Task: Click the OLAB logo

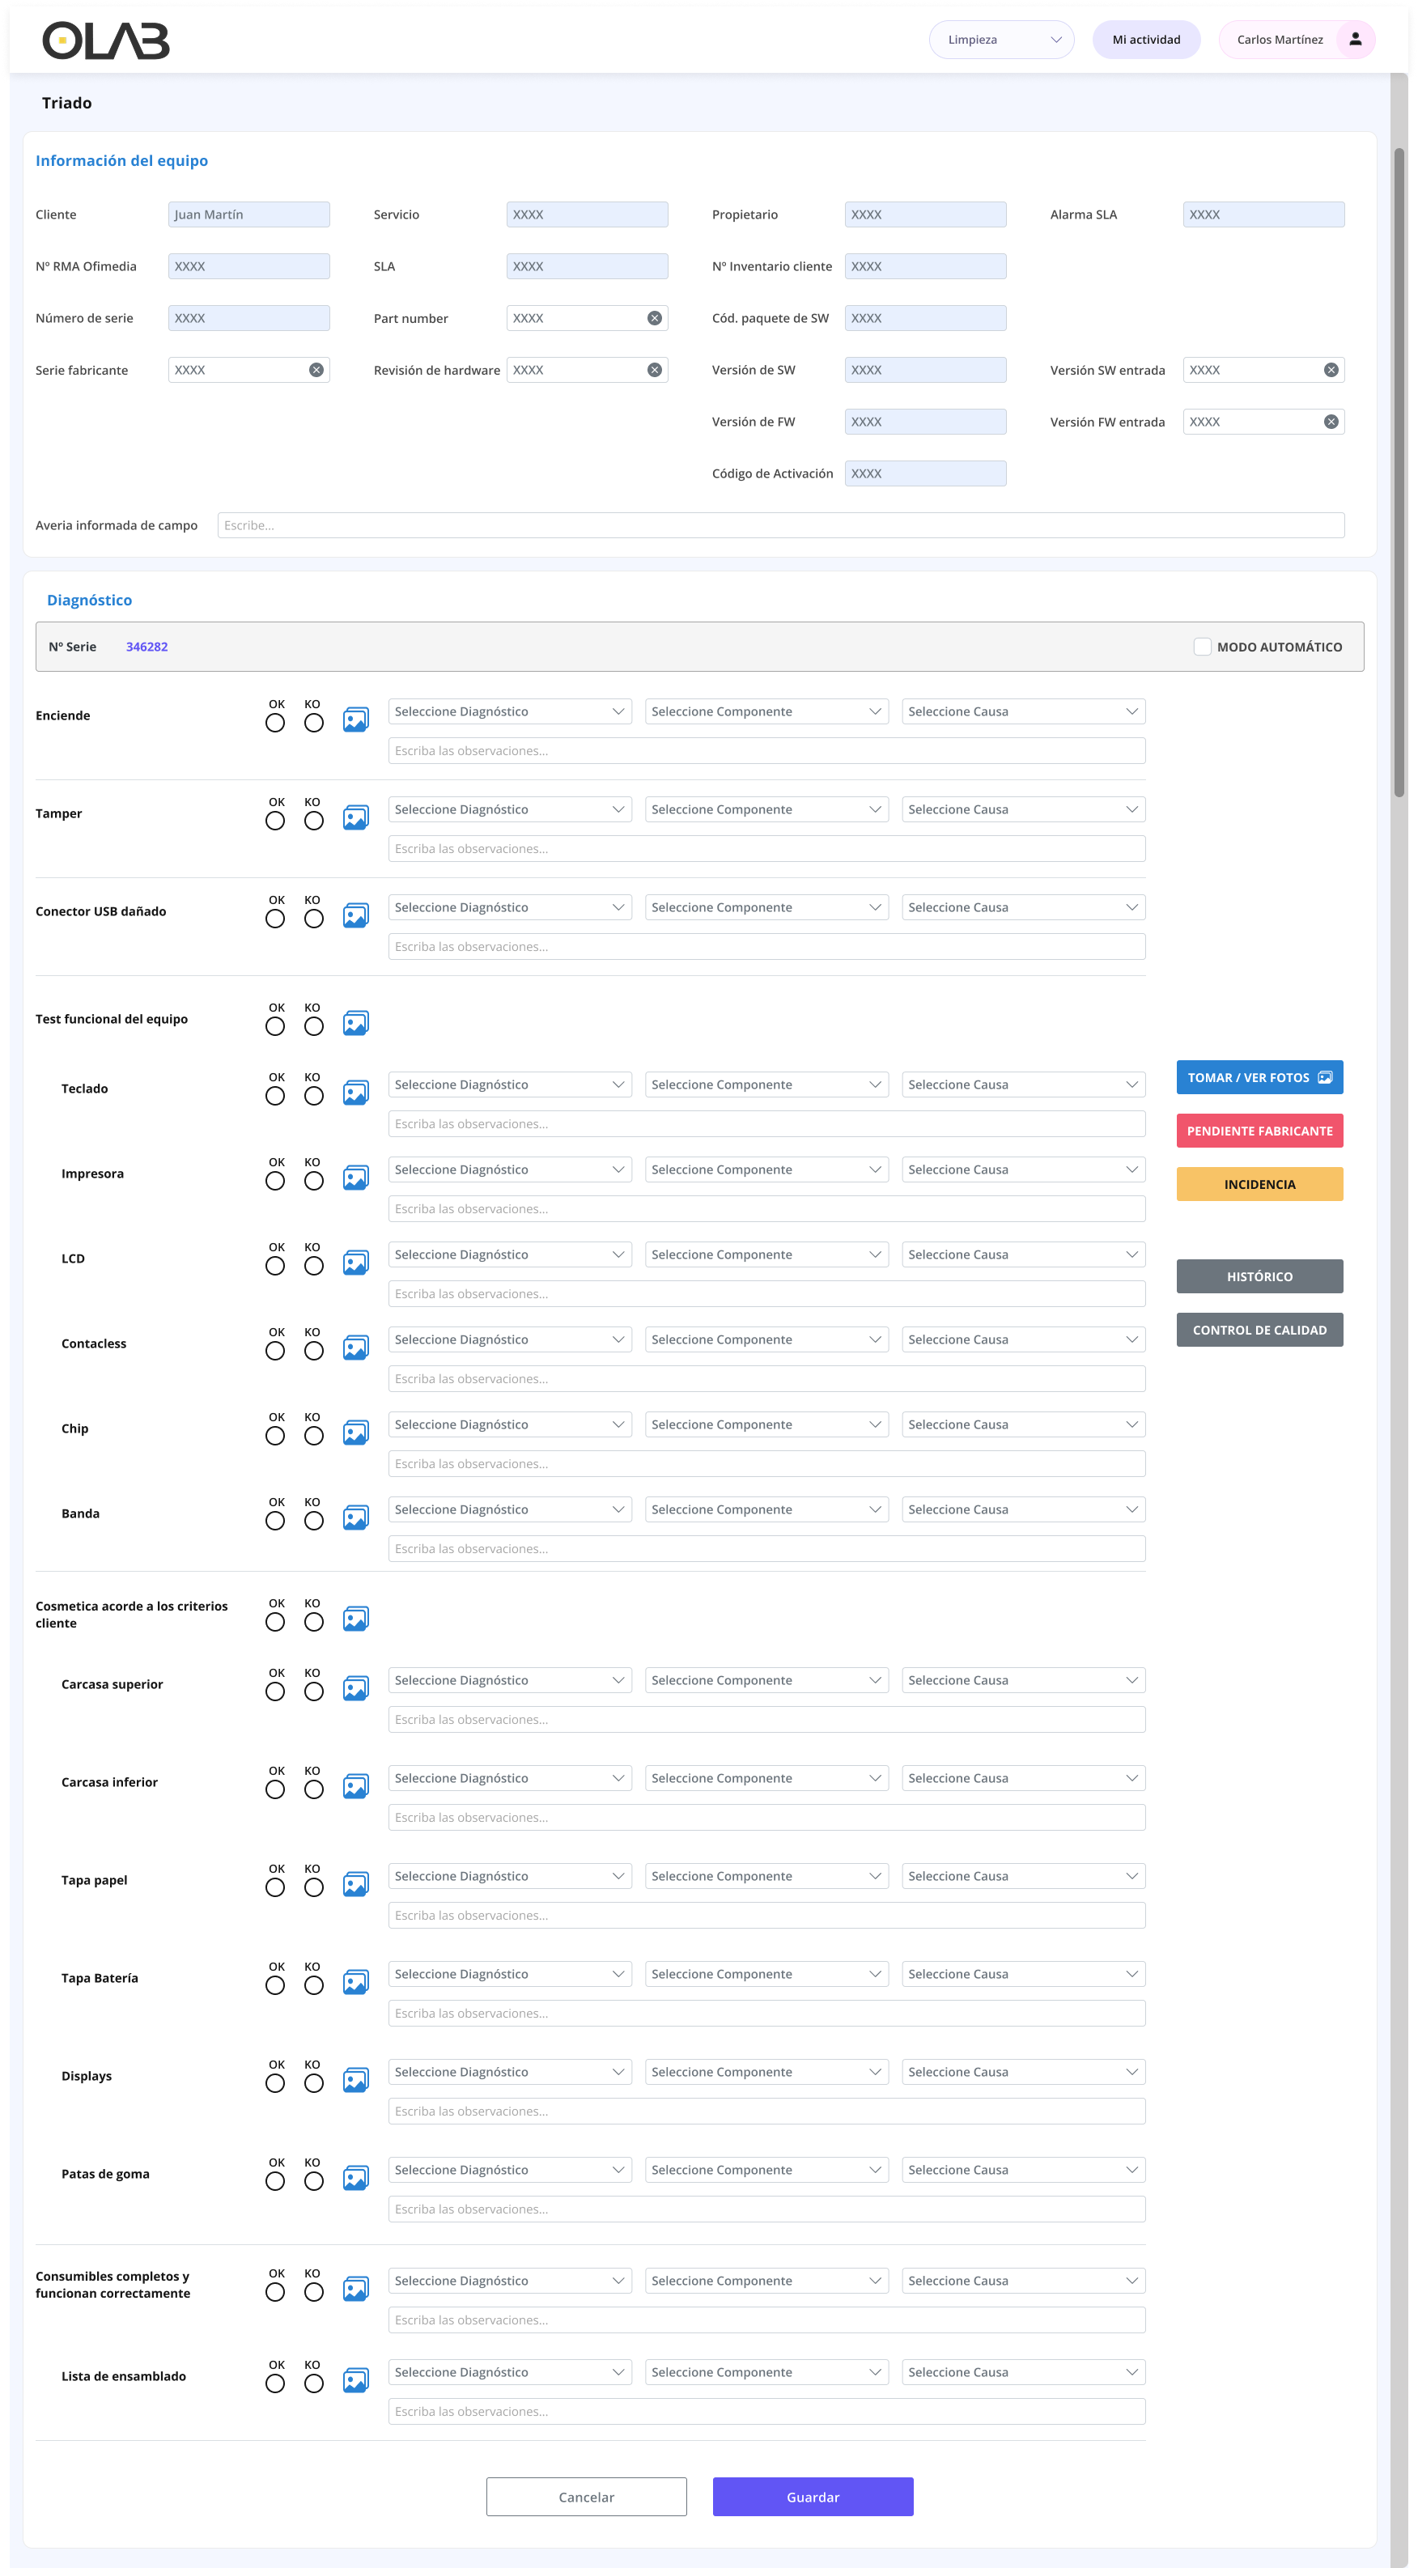Action: click(106, 40)
